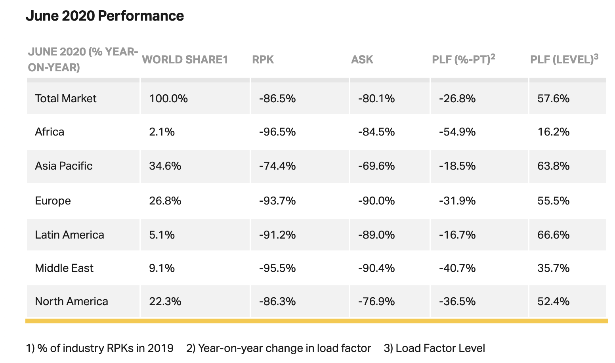
Task: Select the Europe row label
Action: coord(53,201)
